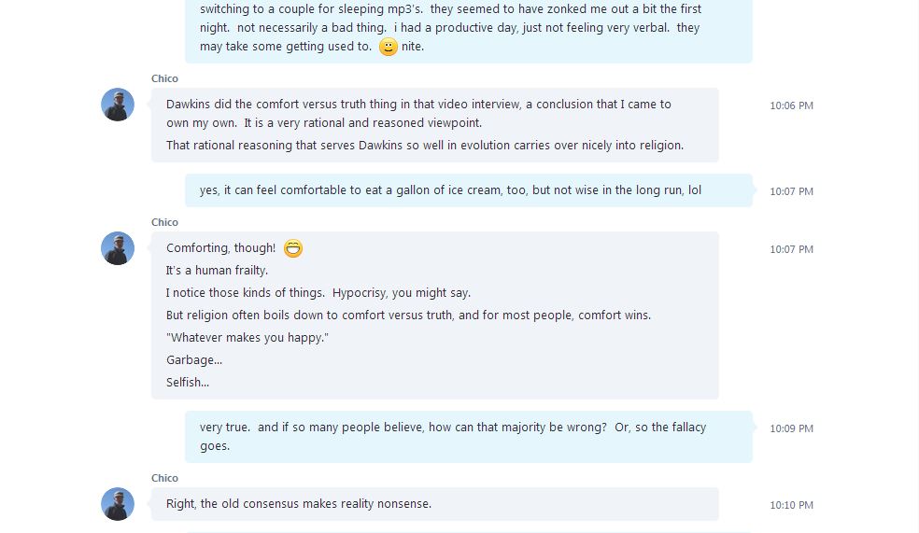Viewport: 919px width, 533px height.
Task: Click the "Selfish..." message line
Action: point(188,383)
